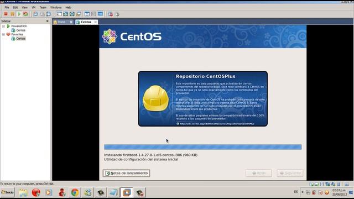Viewport: 354px width, 199px height.
Task: Click the installation progress bar
Action: pos(203,147)
